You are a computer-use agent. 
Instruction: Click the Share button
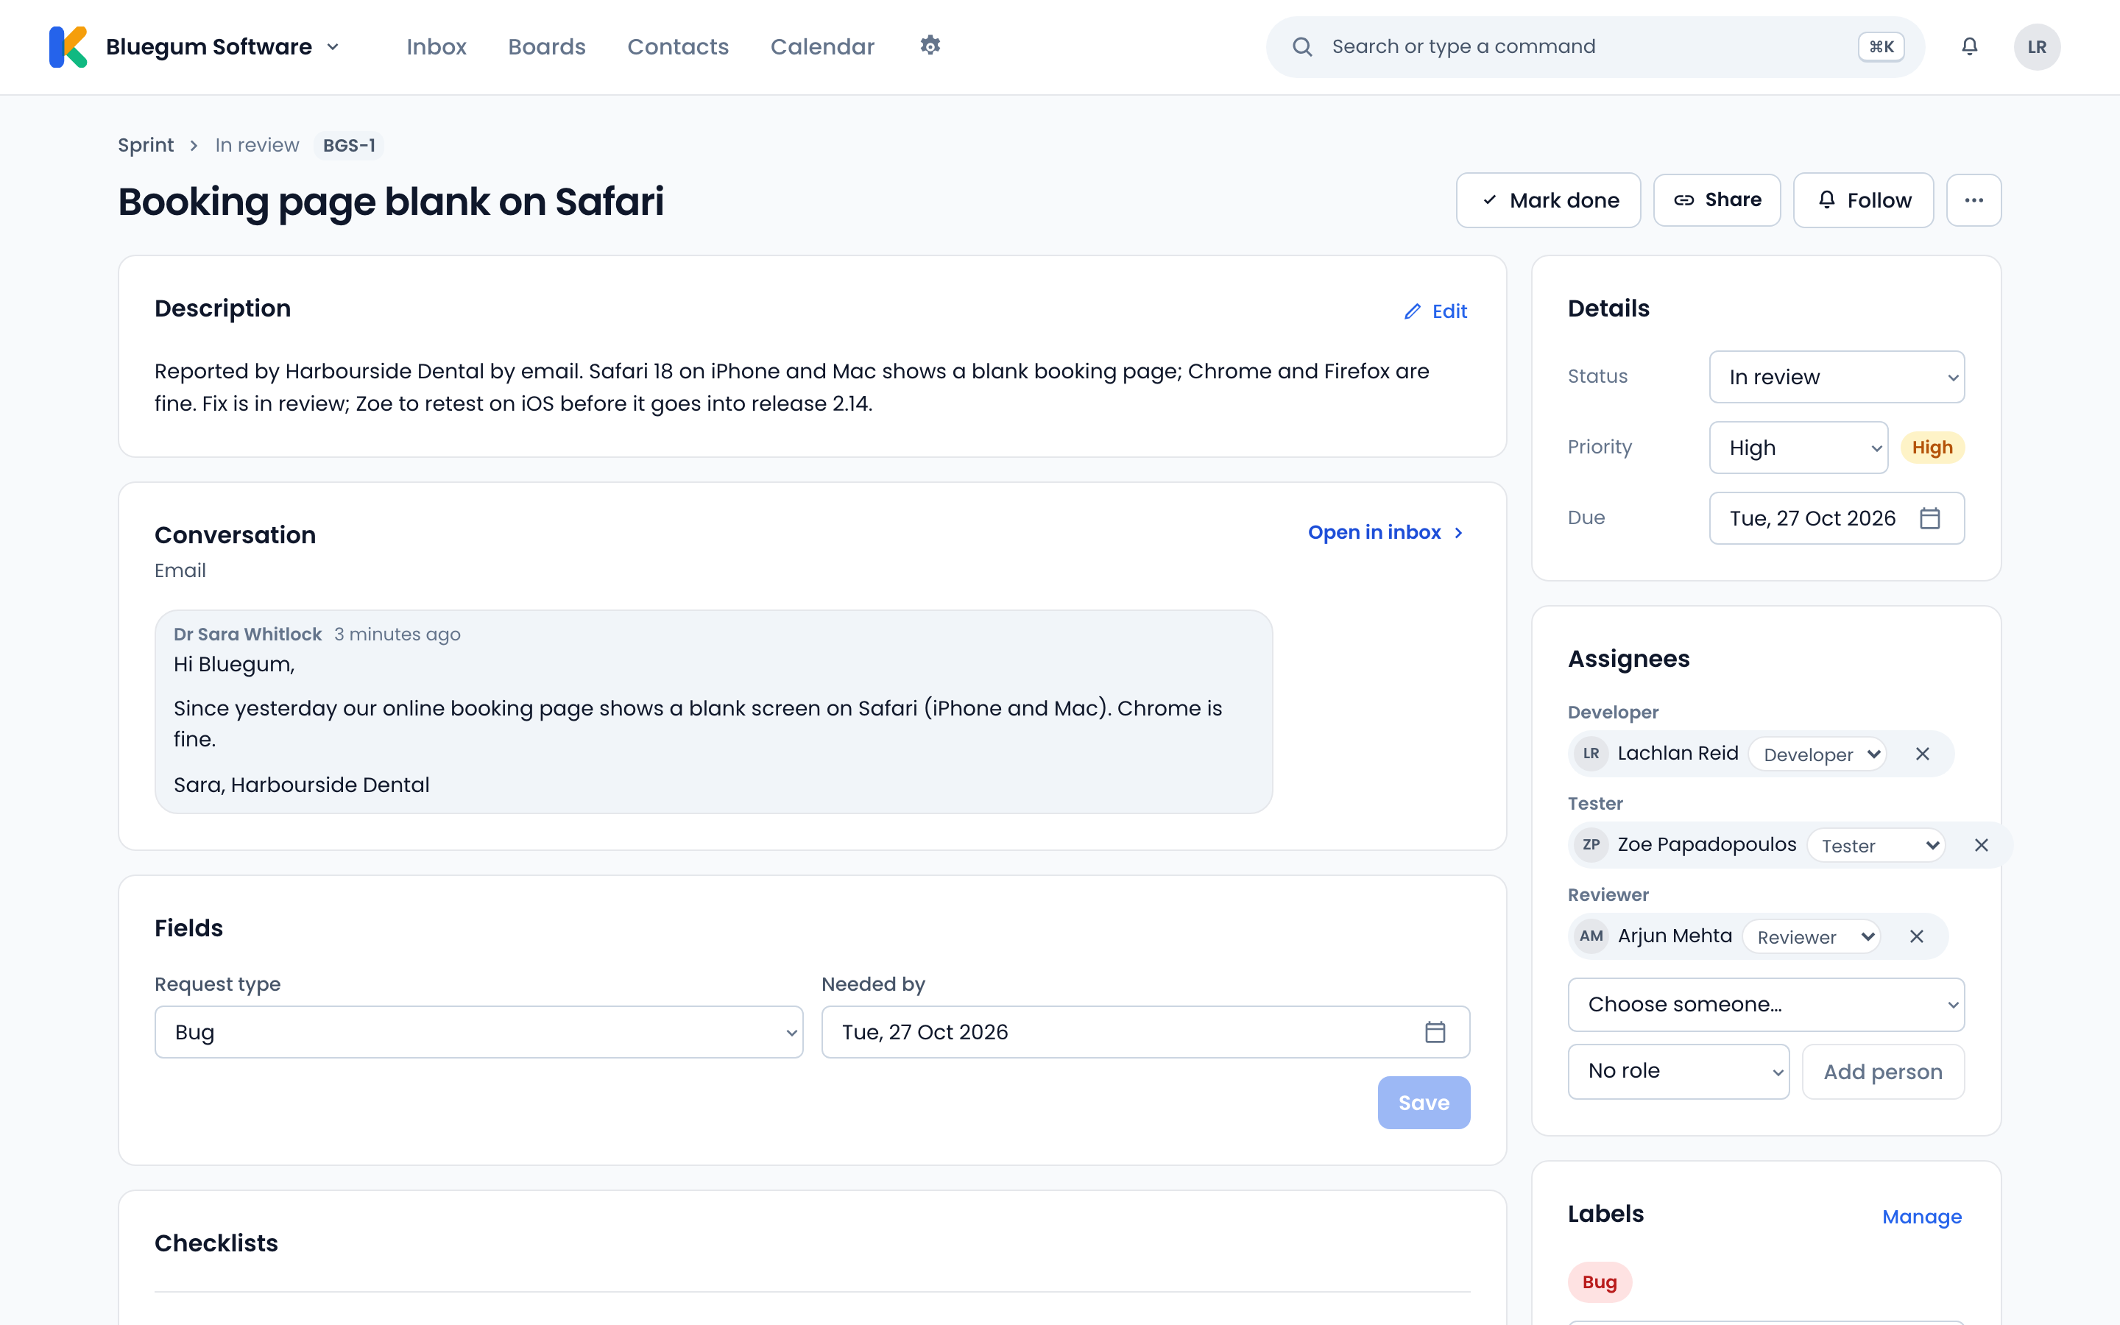pos(1716,199)
